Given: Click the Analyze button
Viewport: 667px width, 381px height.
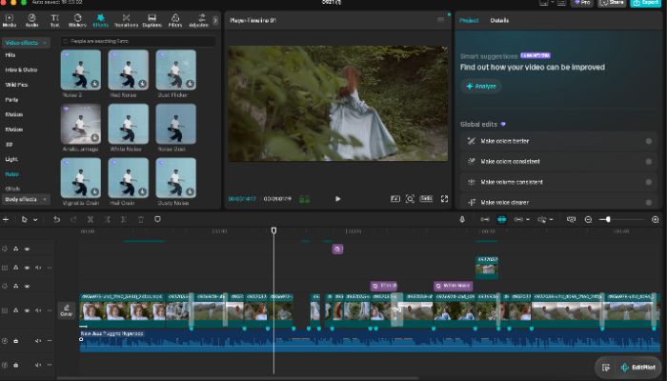Looking at the screenshot, I should tap(481, 86).
